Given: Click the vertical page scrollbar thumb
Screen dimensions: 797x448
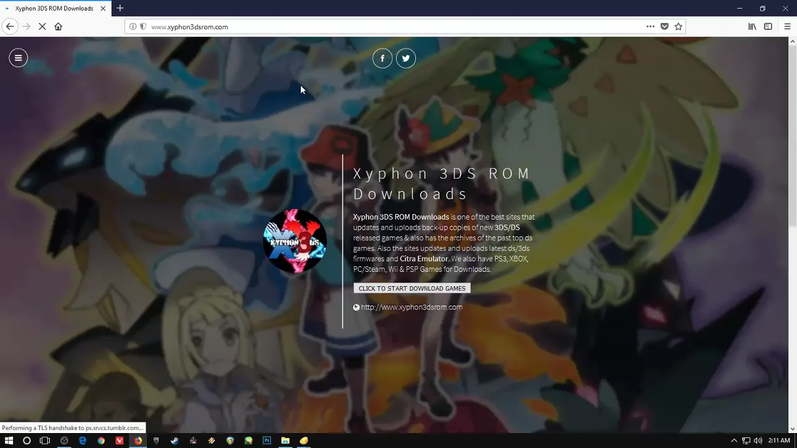Looking at the screenshot, I should (792, 136).
